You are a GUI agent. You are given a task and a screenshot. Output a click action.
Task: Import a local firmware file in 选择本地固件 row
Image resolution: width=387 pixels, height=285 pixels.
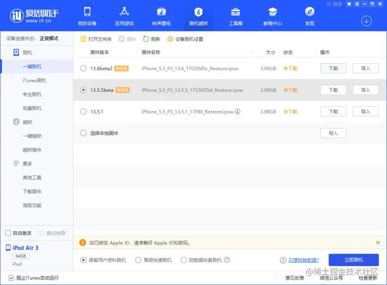point(333,133)
